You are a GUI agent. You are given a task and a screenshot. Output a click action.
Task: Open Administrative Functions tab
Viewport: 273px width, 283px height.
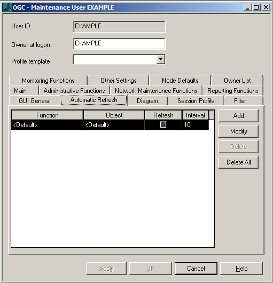74,91
